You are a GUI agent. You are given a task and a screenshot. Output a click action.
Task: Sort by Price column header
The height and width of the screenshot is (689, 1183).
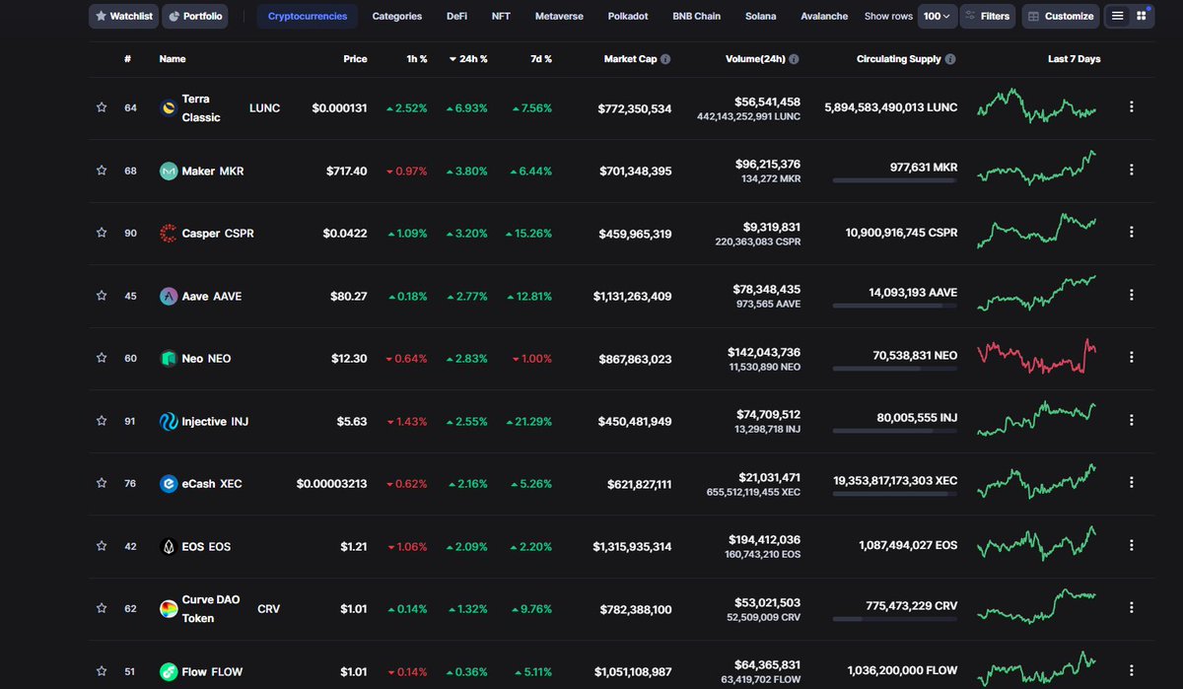[x=355, y=59]
